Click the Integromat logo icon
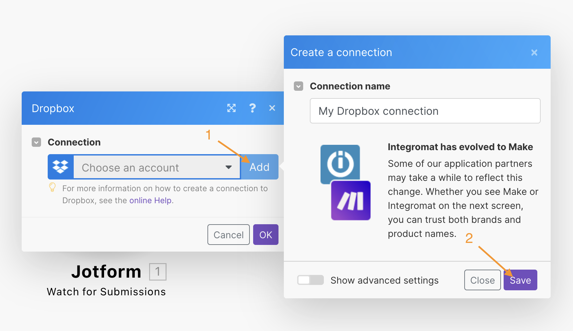The width and height of the screenshot is (573, 331). pyautogui.click(x=340, y=164)
